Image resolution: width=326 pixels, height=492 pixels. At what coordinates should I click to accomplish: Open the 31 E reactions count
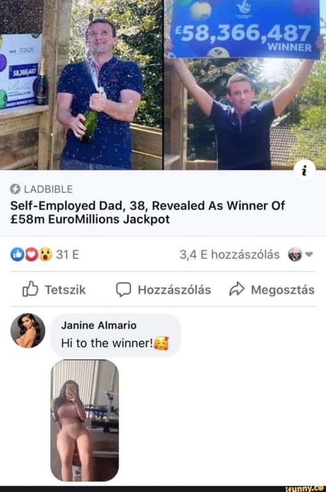pos(68,255)
